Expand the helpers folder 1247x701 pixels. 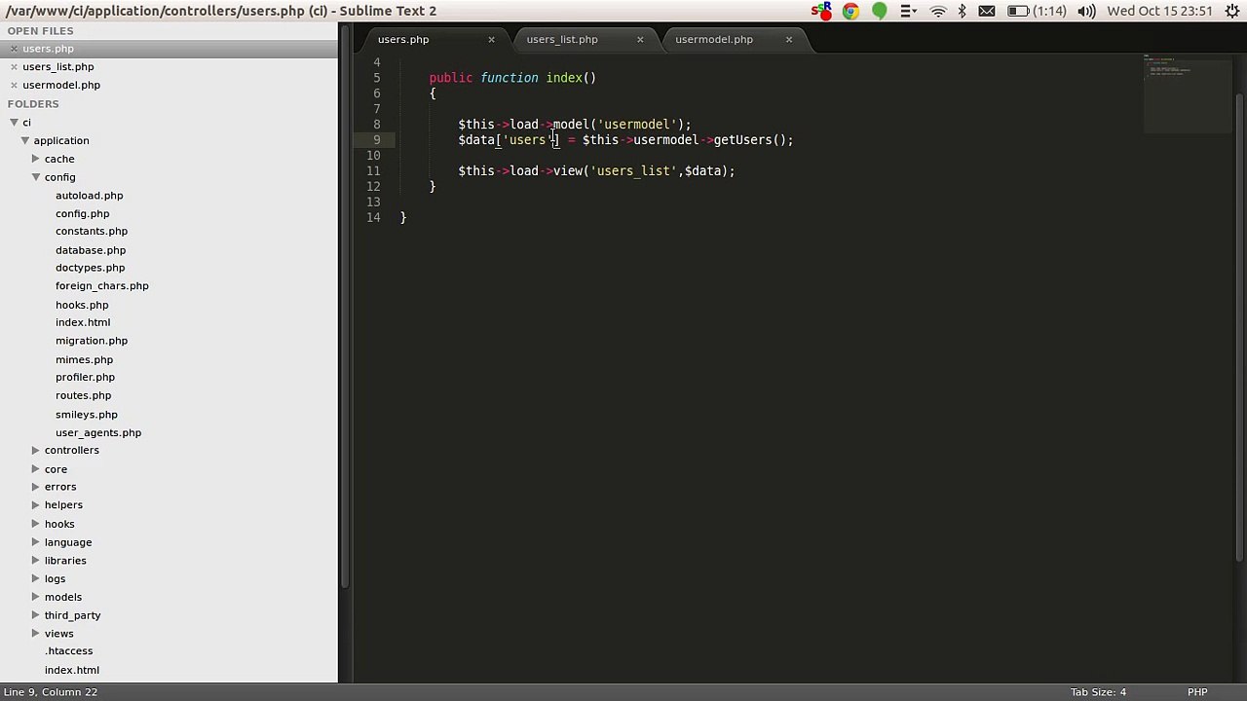click(36, 505)
